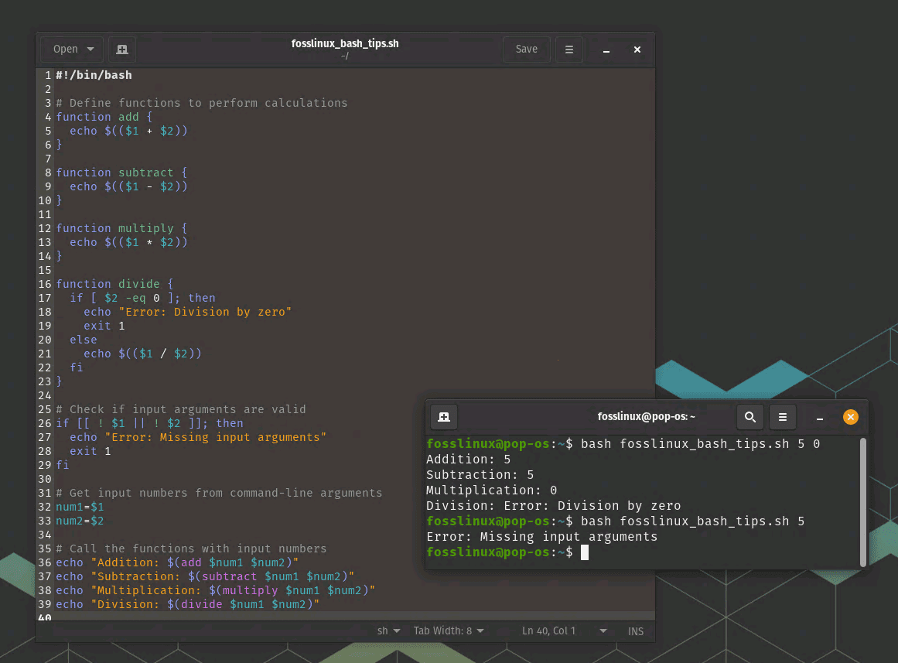The image size is (898, 663).
Task: Expand the arrow beside Open button
Action: (x=90, y=50)
